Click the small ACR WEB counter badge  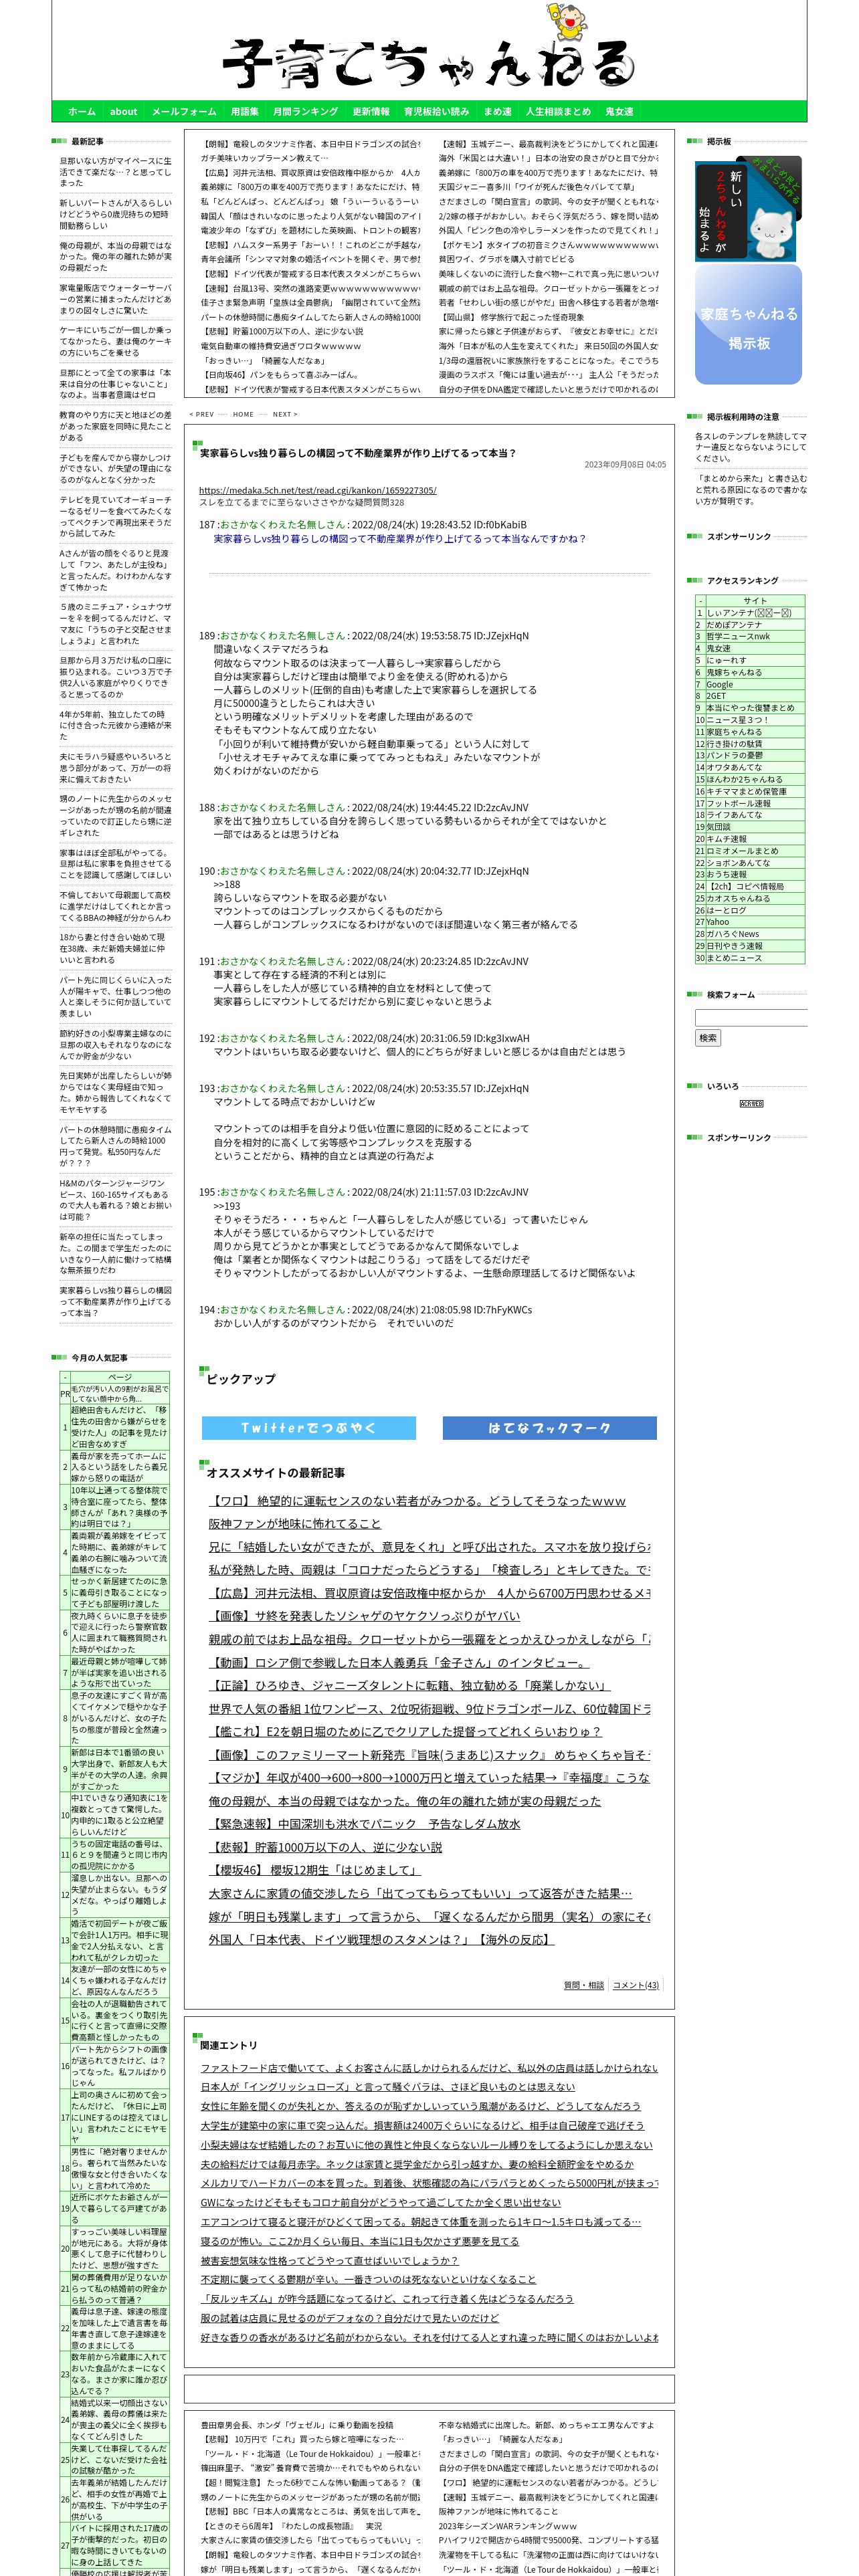point(751,1104)
